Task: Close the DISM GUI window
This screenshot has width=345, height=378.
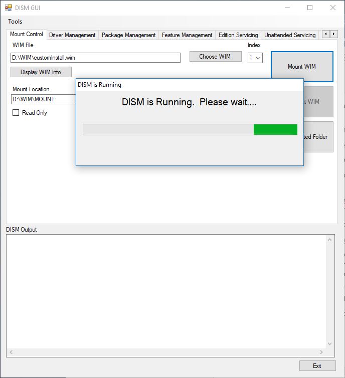Action: pyautogui.click(x=333, y=8)
